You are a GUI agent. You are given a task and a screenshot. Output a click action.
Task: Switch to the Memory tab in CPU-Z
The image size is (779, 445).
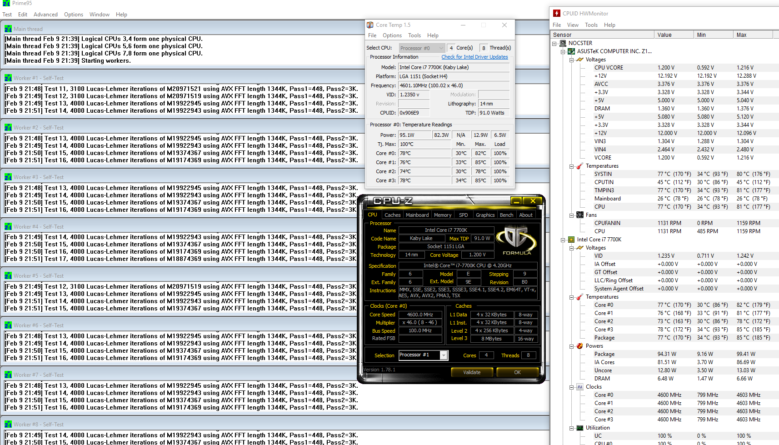[443, 215]
